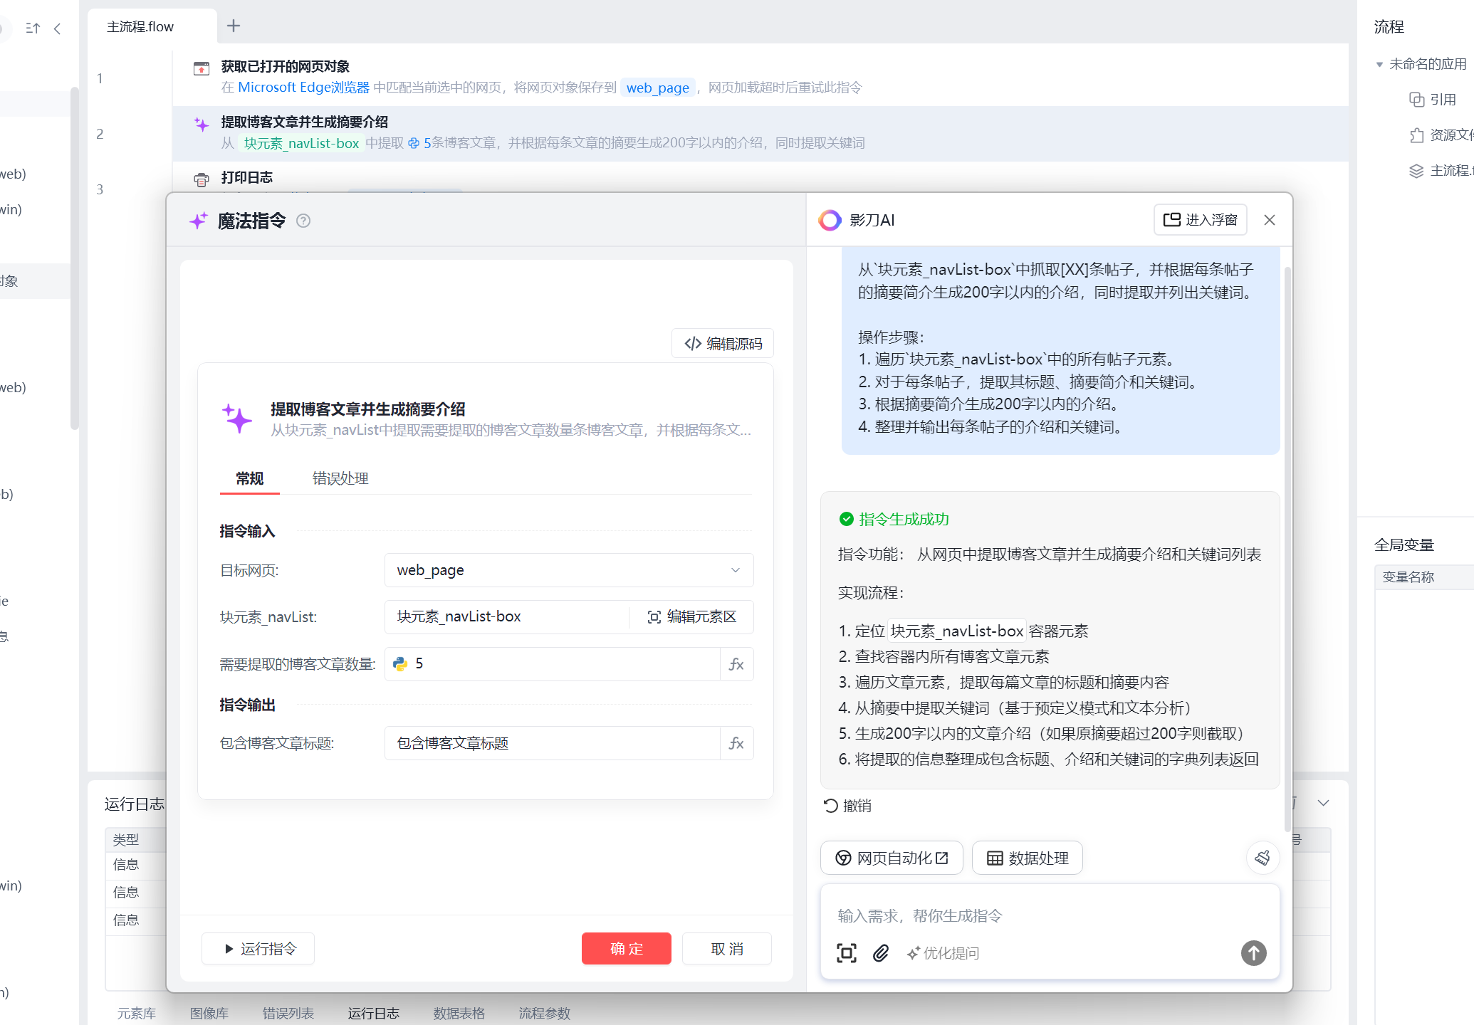Click the fx button for 需要提取的博客文章数量

tap(736, 664)
